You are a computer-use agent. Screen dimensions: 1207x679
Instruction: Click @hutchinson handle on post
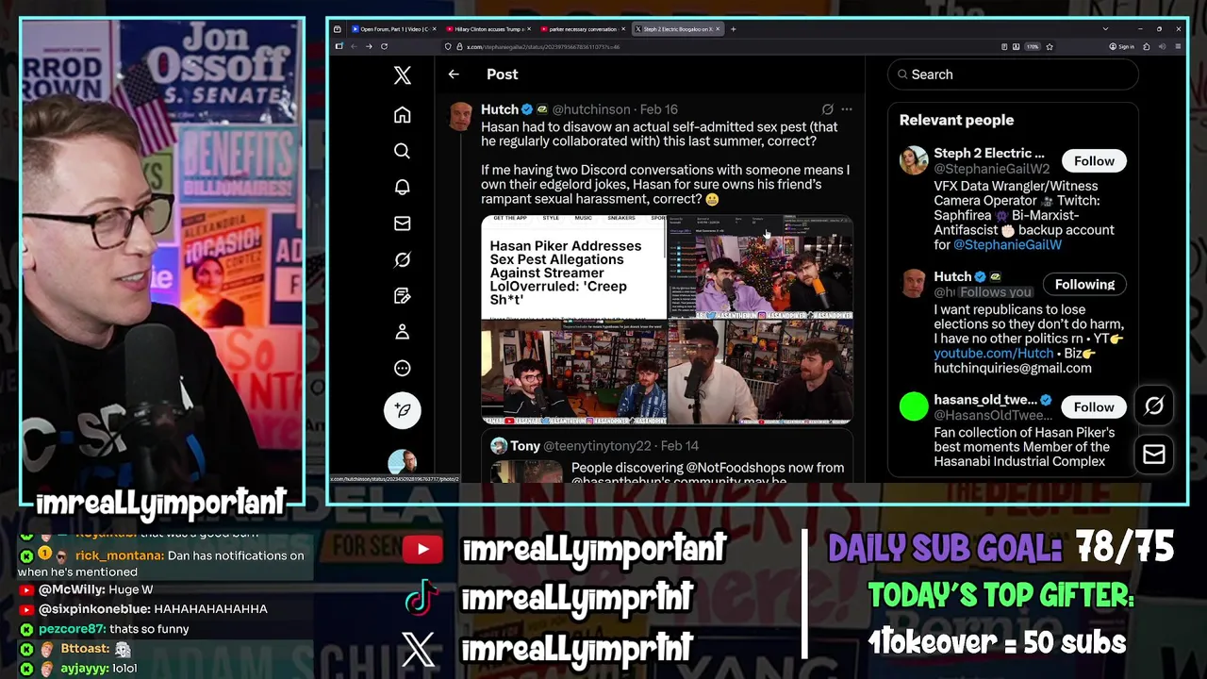(x=590, y=109)
